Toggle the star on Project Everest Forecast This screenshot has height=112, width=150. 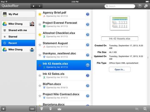[40, 24]
